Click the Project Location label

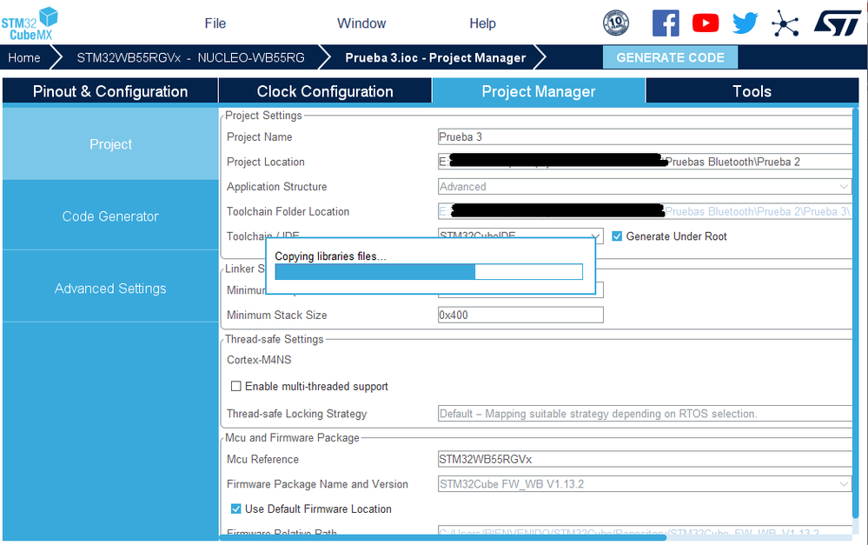coord(266,162)
